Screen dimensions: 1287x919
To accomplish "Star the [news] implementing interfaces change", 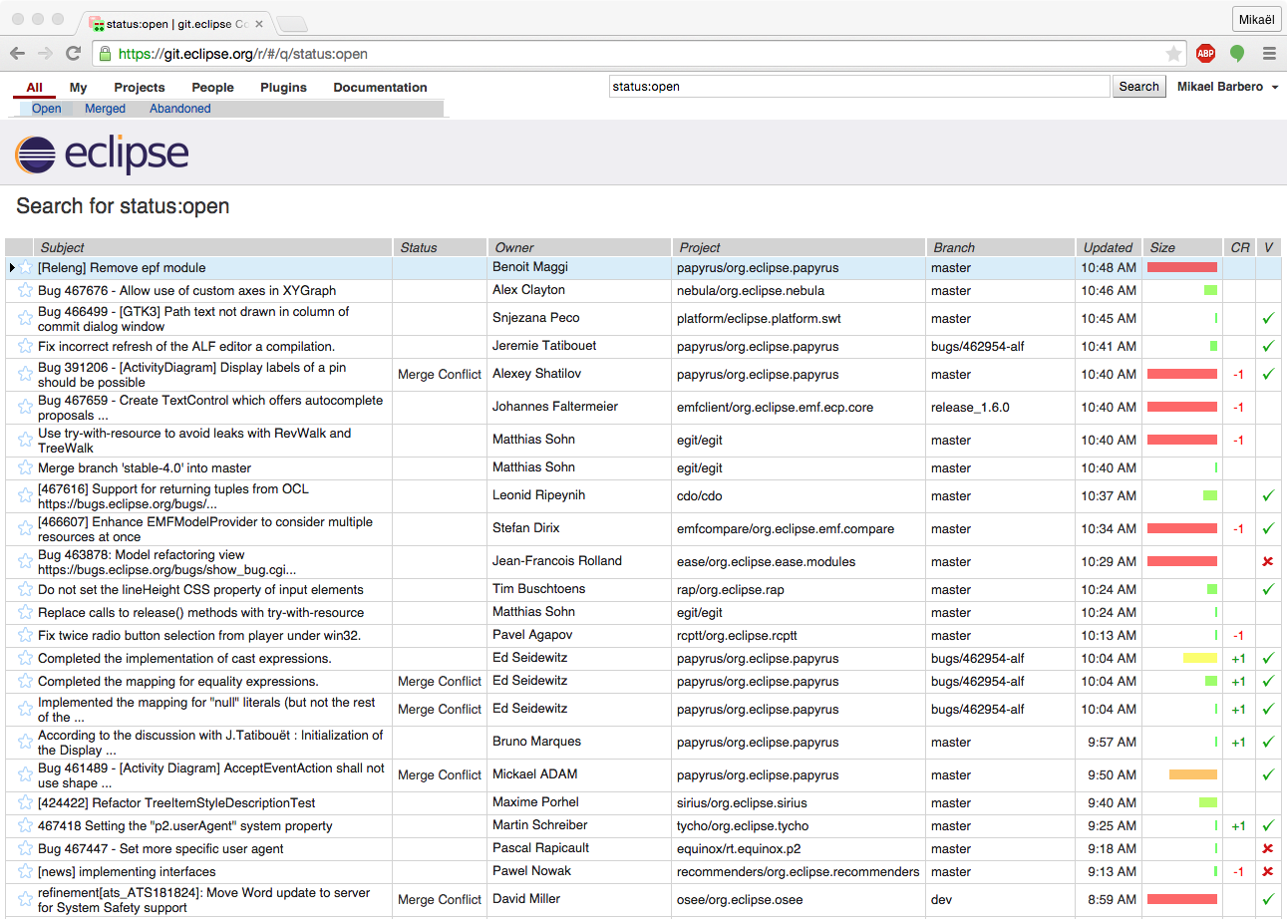I will (25, 871).
